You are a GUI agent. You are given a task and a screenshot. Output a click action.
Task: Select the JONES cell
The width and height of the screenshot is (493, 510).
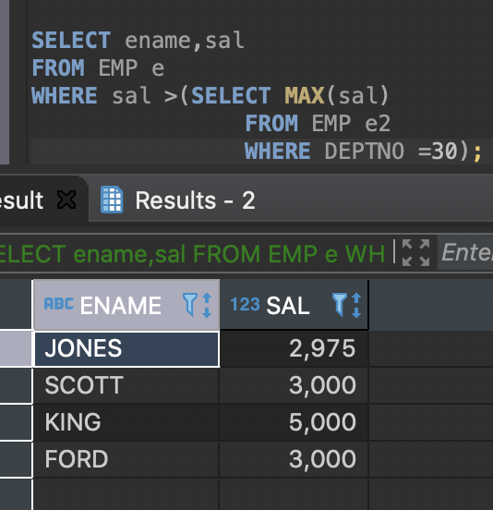(126, 349)
